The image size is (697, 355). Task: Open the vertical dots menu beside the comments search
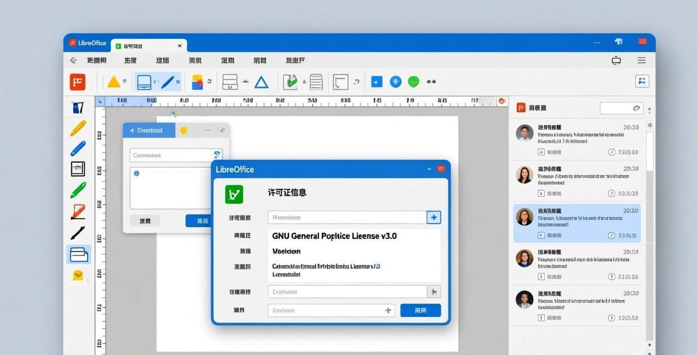click(x=650, y=110)
